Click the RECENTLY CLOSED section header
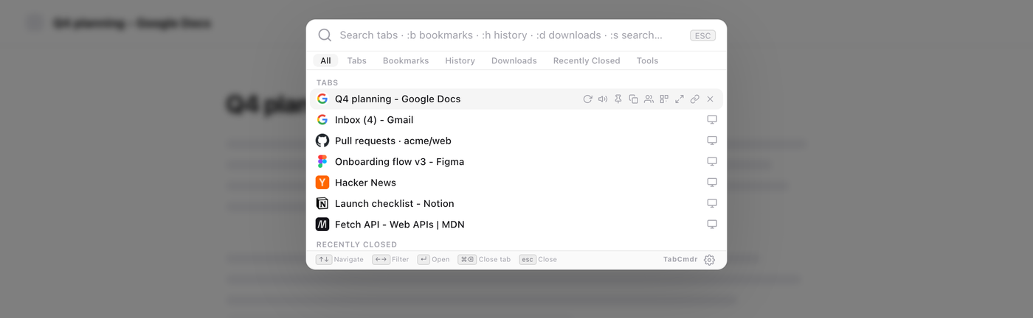The height and width of the screenshot is (318, 1033). click(x=356, y=244)
